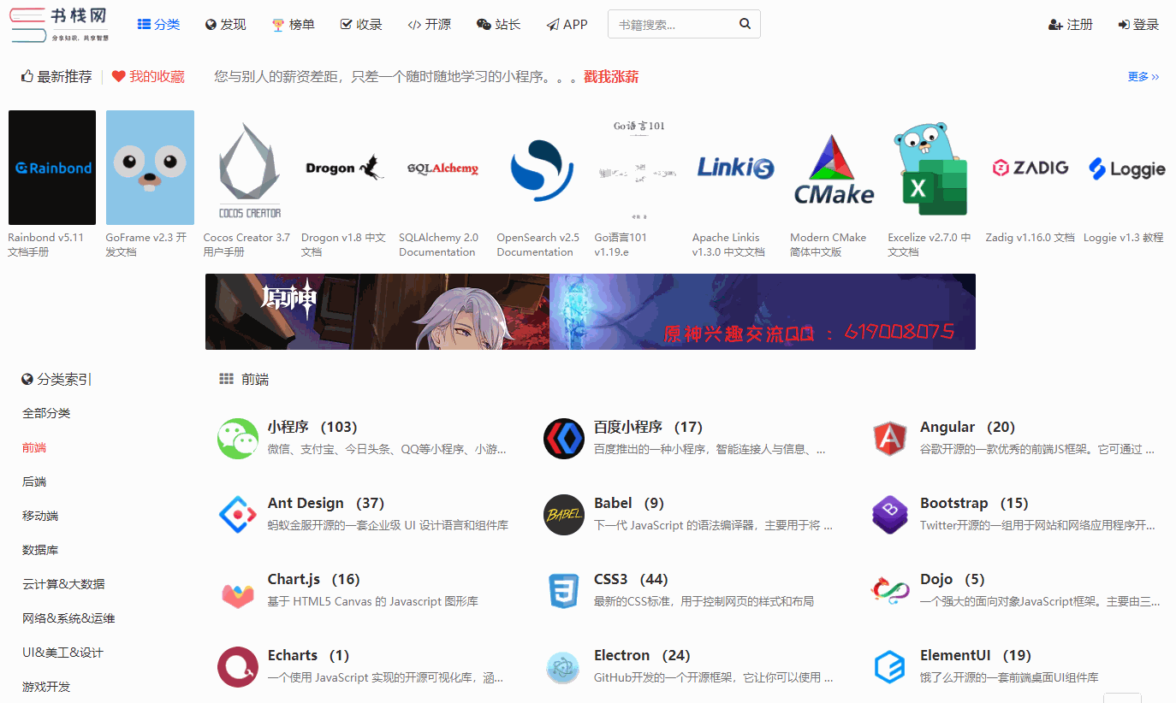The height and width of the screenshot is (703, 1176).
Task: Open the 小程序 WeChat icon
Action: [x=237, y=438]
